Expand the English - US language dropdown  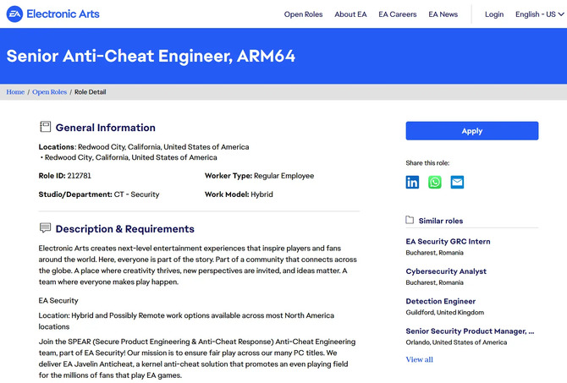539,14
